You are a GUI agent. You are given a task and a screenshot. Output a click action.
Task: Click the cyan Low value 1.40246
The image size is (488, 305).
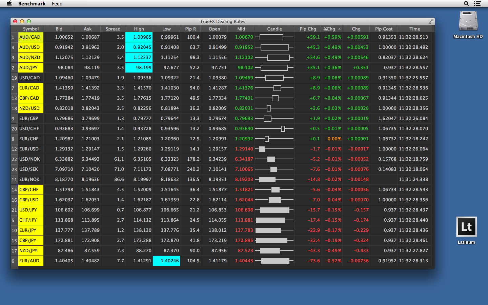click(166, 261)
